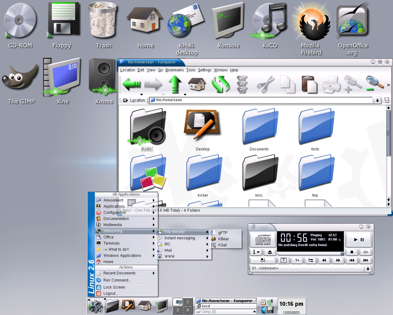Go up one directory with the green up arrow

[x=175, y=84]
